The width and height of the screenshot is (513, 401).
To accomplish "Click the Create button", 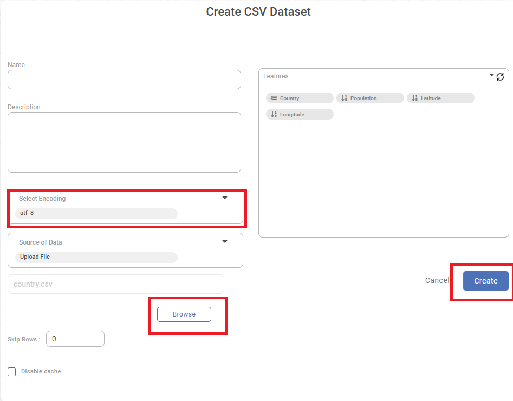I will click(485, 281).
